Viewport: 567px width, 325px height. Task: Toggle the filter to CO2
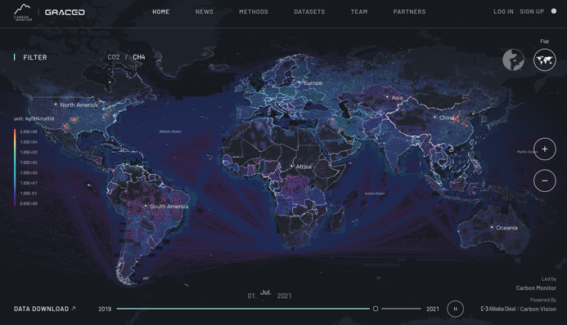coord(114,57)
